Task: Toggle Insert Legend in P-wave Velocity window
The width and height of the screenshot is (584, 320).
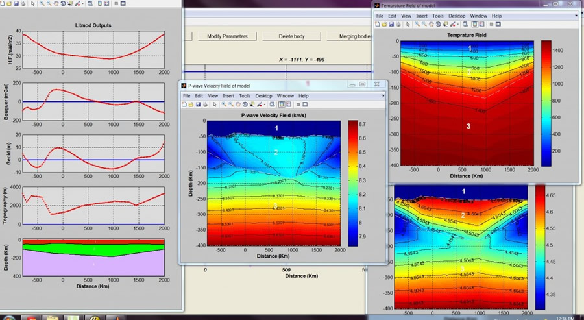Action: coord(288,105)
